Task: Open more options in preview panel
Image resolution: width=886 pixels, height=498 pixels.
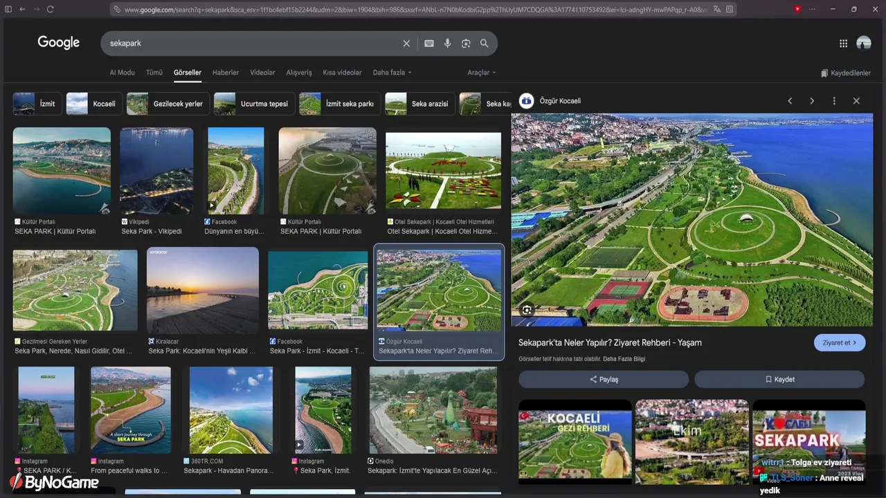Action: click(834, 101)
